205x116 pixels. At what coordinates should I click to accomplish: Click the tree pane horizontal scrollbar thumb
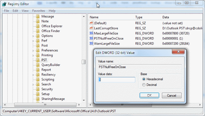[45, 105]
